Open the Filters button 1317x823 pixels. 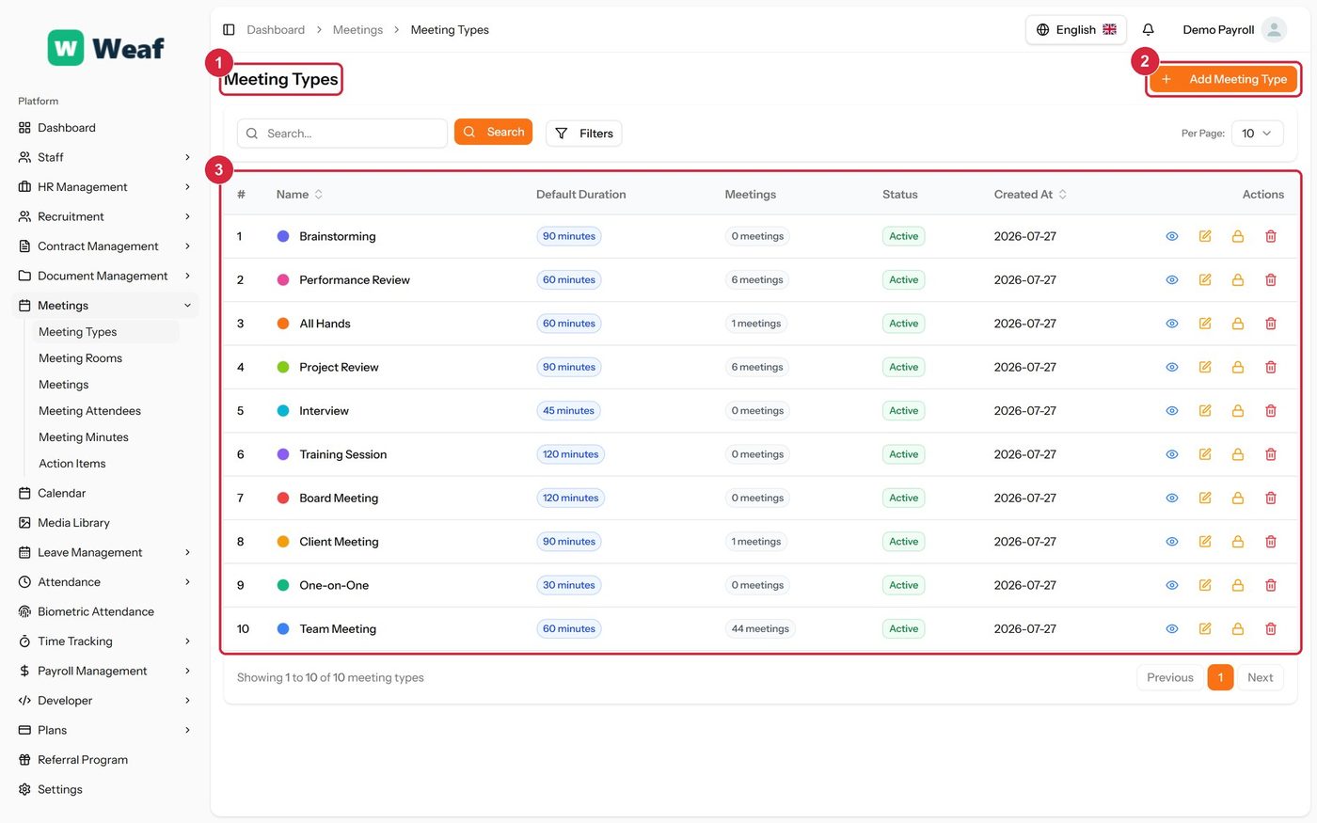583,134
